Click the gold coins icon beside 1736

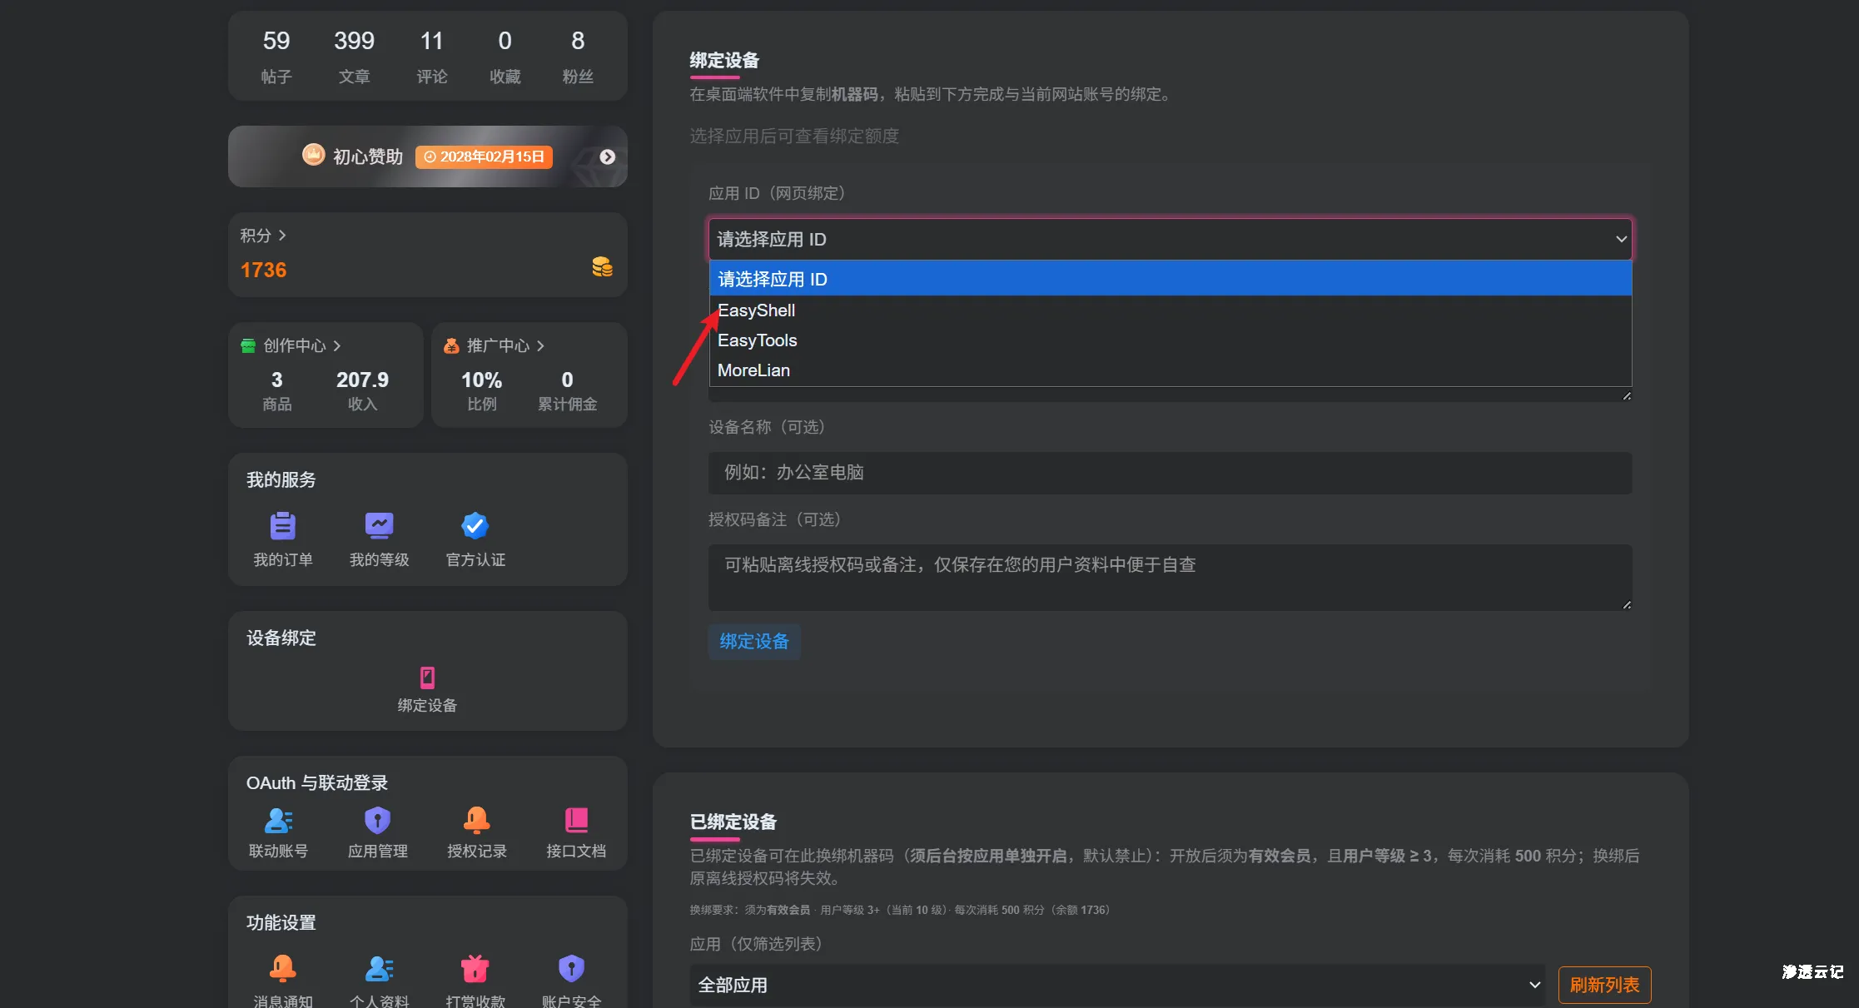[x=602, y=267]
